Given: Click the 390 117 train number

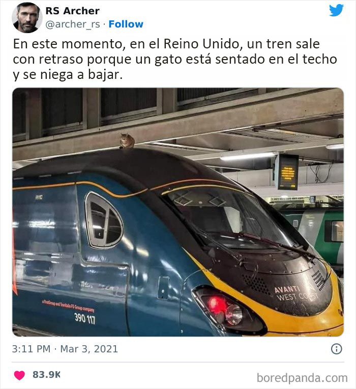Looking at the screenshot, I should (85, 318).
